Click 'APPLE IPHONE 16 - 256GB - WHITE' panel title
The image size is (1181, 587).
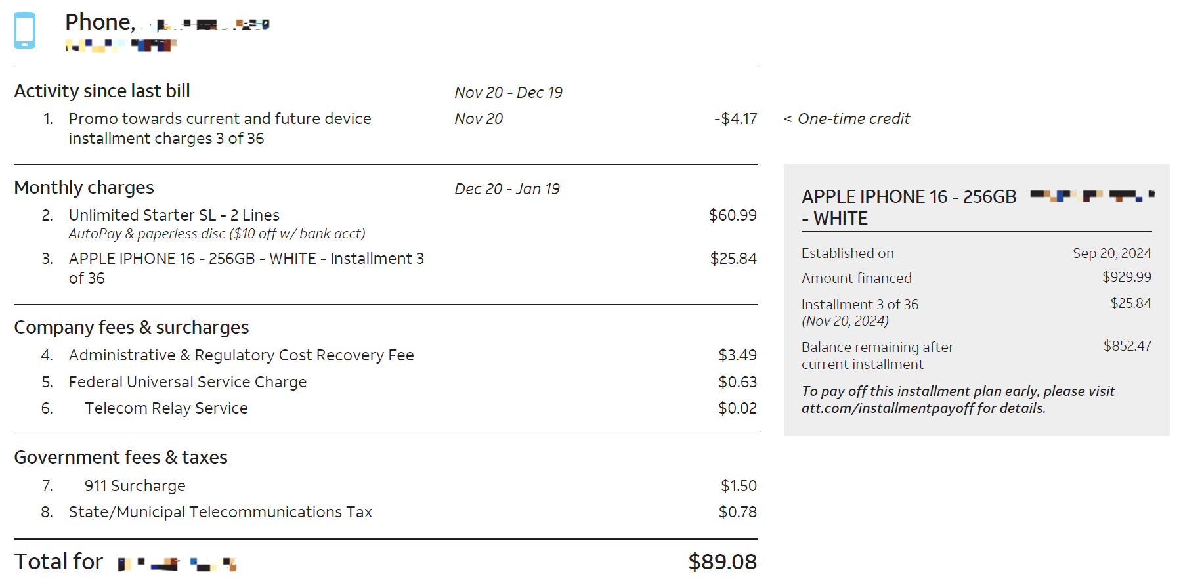coord(909,207)
